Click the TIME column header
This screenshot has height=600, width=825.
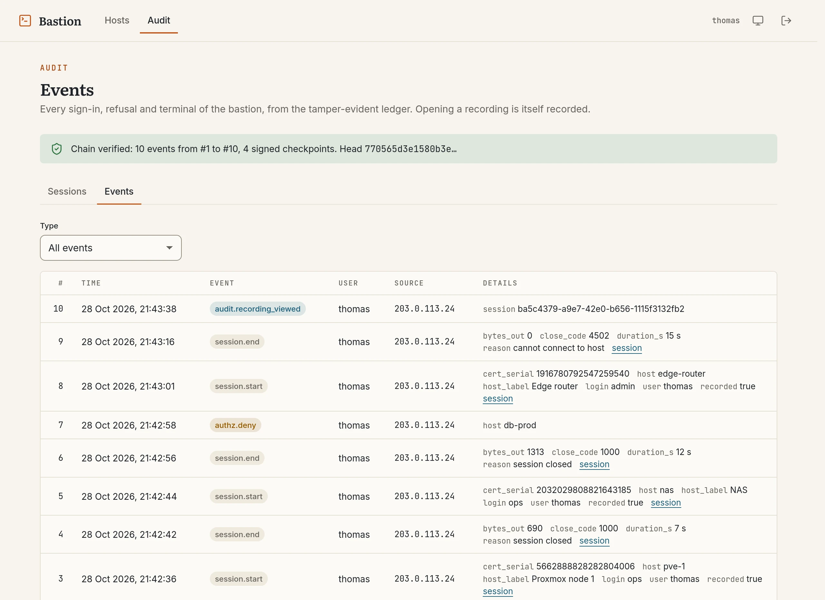91,283
